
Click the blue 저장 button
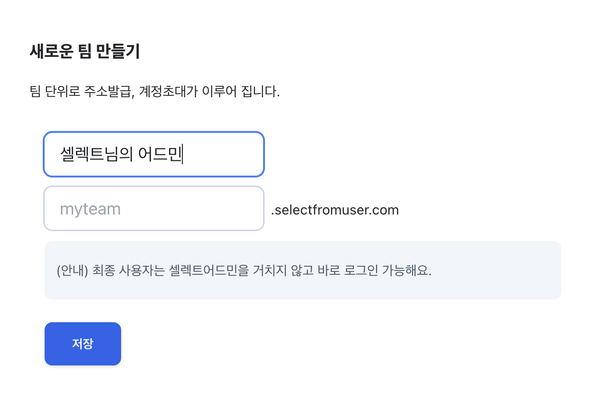tap(83, 344)
